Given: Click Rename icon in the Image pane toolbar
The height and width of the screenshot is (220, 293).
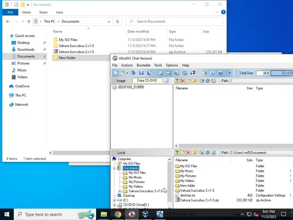Looking at the screenshot, I should point(194,80).
